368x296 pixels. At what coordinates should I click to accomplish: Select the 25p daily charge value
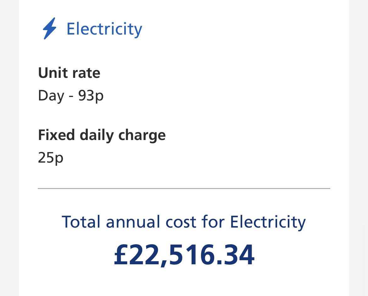[x=51, y=158]
